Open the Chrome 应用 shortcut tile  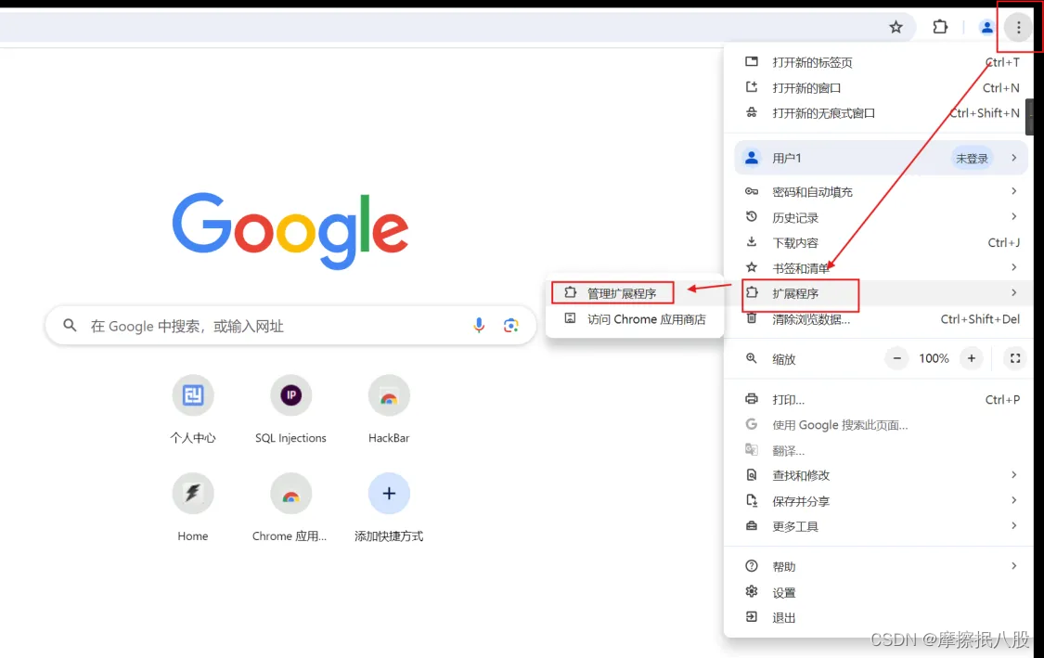[x=291, y=507]
